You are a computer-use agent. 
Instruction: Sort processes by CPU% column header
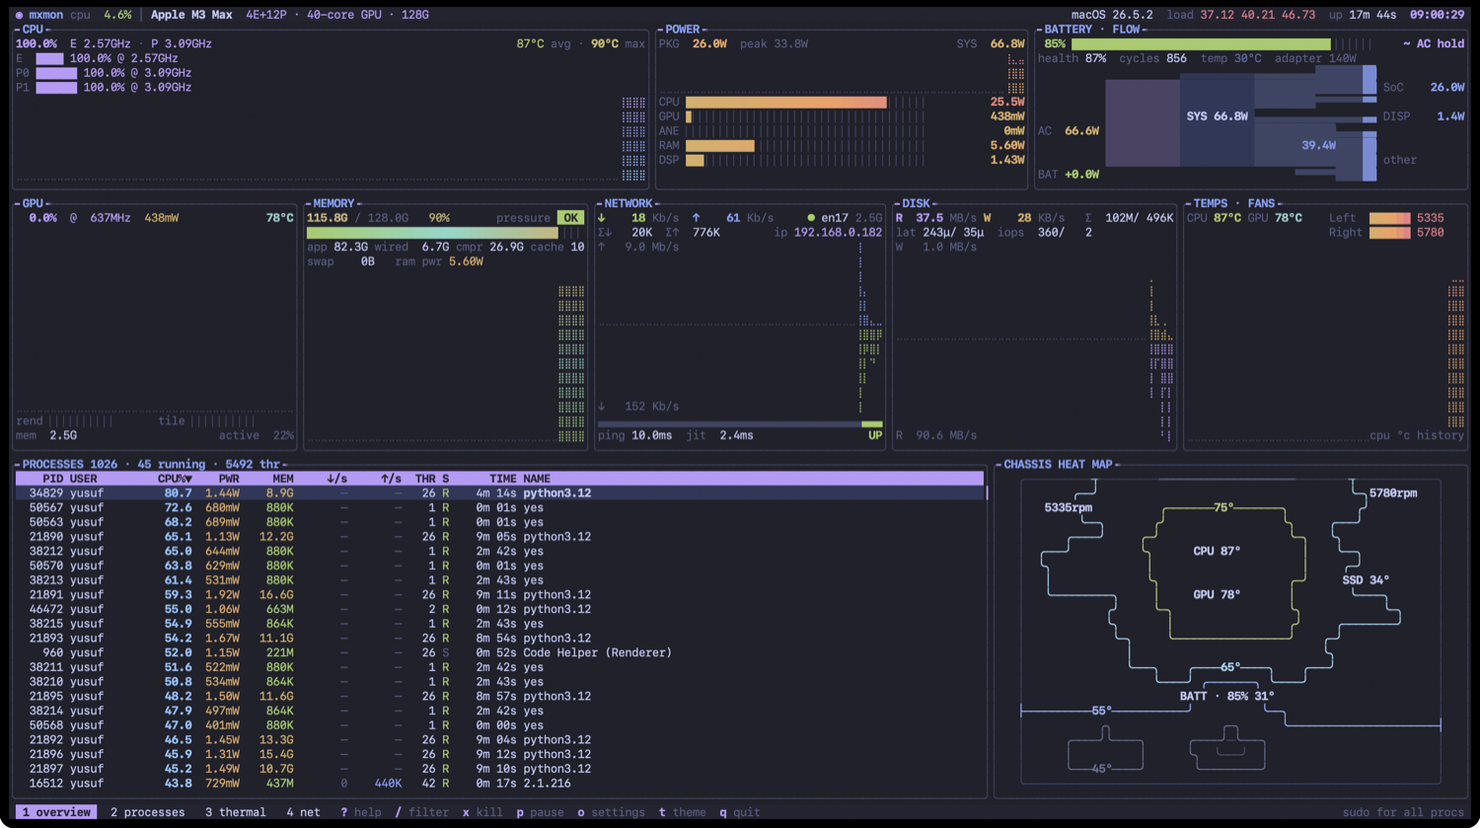tap(175, 479)
